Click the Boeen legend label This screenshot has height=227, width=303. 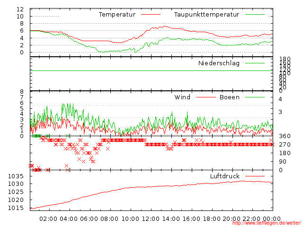230,97
